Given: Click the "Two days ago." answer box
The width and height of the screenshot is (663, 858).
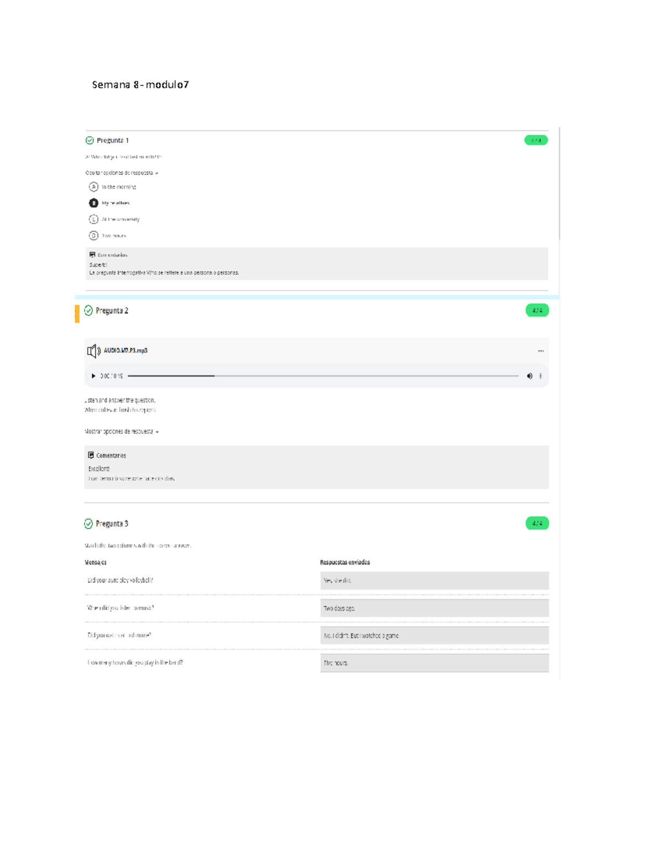Looking at the screenshot, I should [x=434, y=608].
